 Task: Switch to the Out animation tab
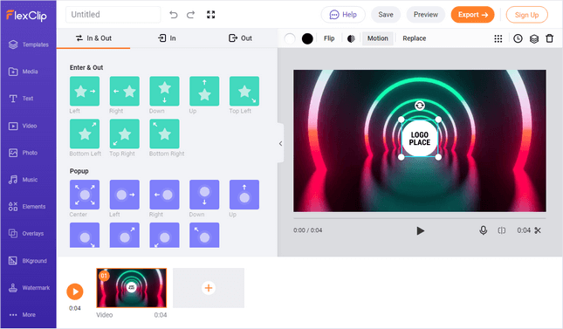point(240,38)
